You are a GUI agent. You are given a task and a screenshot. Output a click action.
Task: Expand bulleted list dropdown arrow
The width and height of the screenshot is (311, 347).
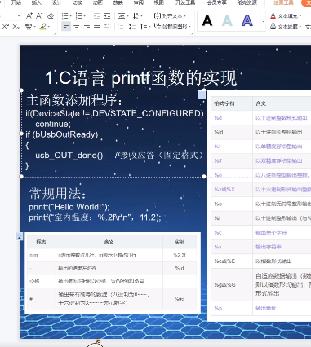tap(70, 16)
